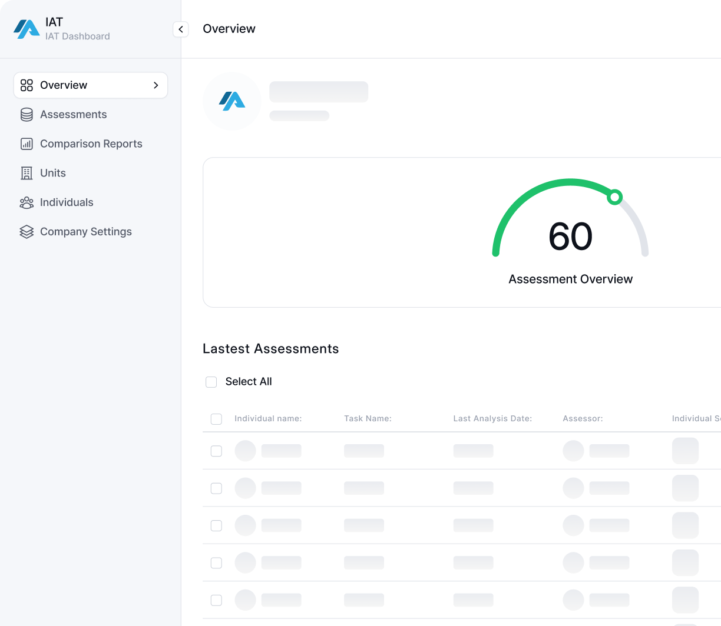Click the green gauge handle knob
Viewport: 721px width, 626px height.
(x=614, y=197)
